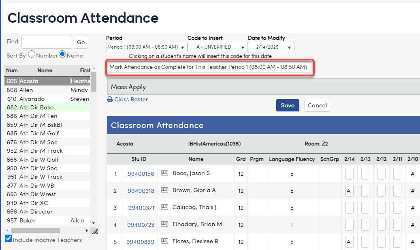
Task: Toggle 2/14 attendance box for Brown, Gloria
Action: coord(349,191)
